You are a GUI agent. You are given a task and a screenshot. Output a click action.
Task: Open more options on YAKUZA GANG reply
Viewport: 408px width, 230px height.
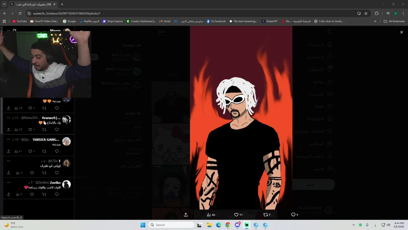9,139
